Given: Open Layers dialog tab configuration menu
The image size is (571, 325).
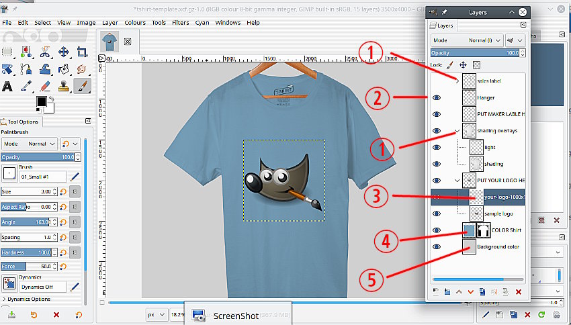Looking at the screenshot, I should (x=523, y=25).
